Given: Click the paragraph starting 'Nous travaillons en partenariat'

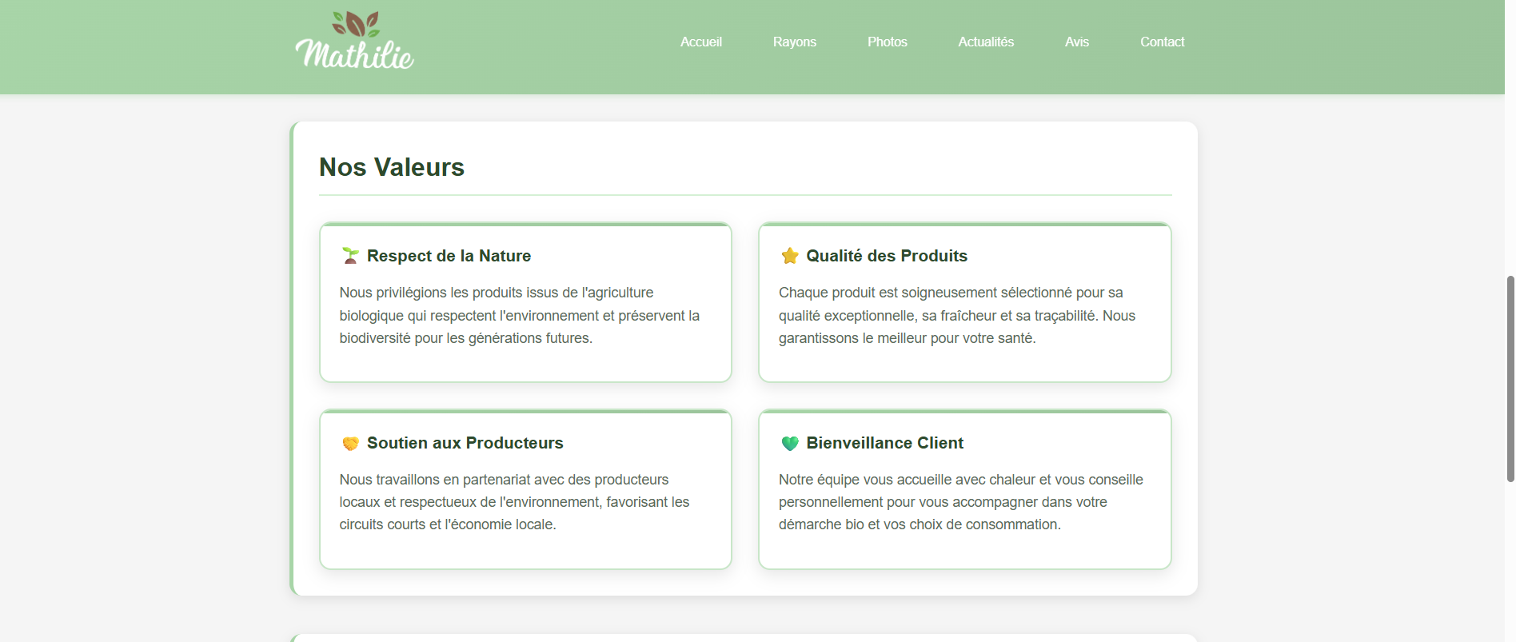Looking at the screenshot, I should pos(514,502).
